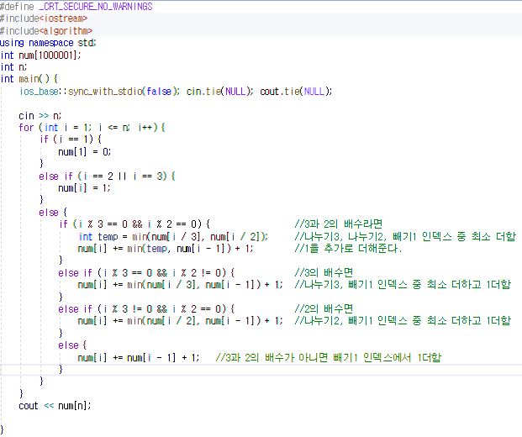Click comment '//3과 2의 배수가 아니면 빼기1 인덱스에서 1더함'

pos(329,358)
